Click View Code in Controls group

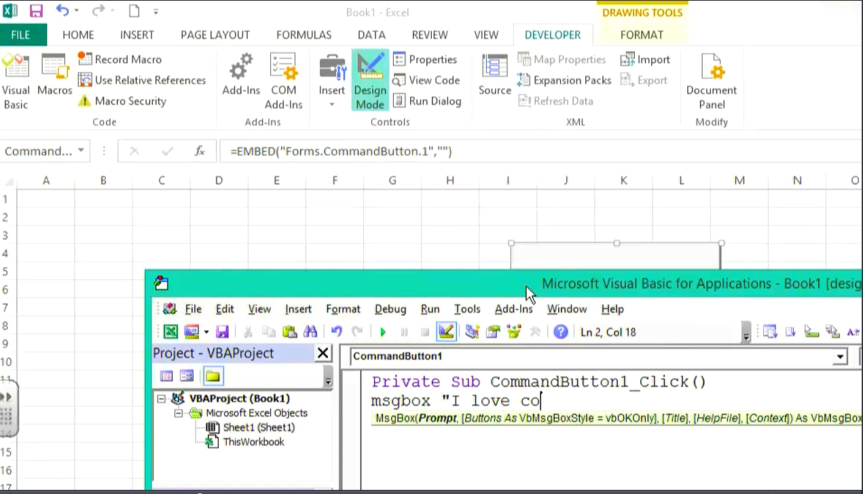pyautogui.click(x=426, y=80)
